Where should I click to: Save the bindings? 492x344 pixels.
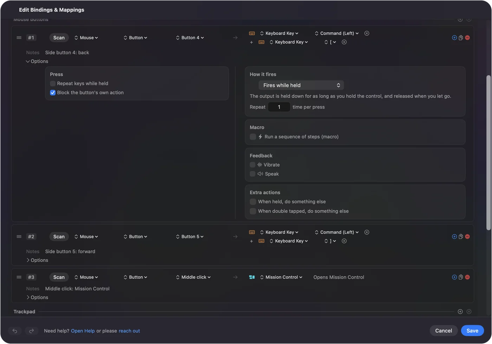pos(472,331)
